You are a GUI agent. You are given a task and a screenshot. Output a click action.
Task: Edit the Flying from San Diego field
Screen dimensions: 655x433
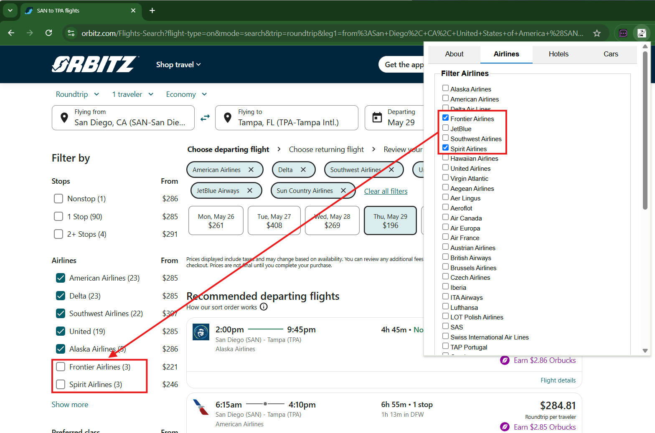pos(123,118)
